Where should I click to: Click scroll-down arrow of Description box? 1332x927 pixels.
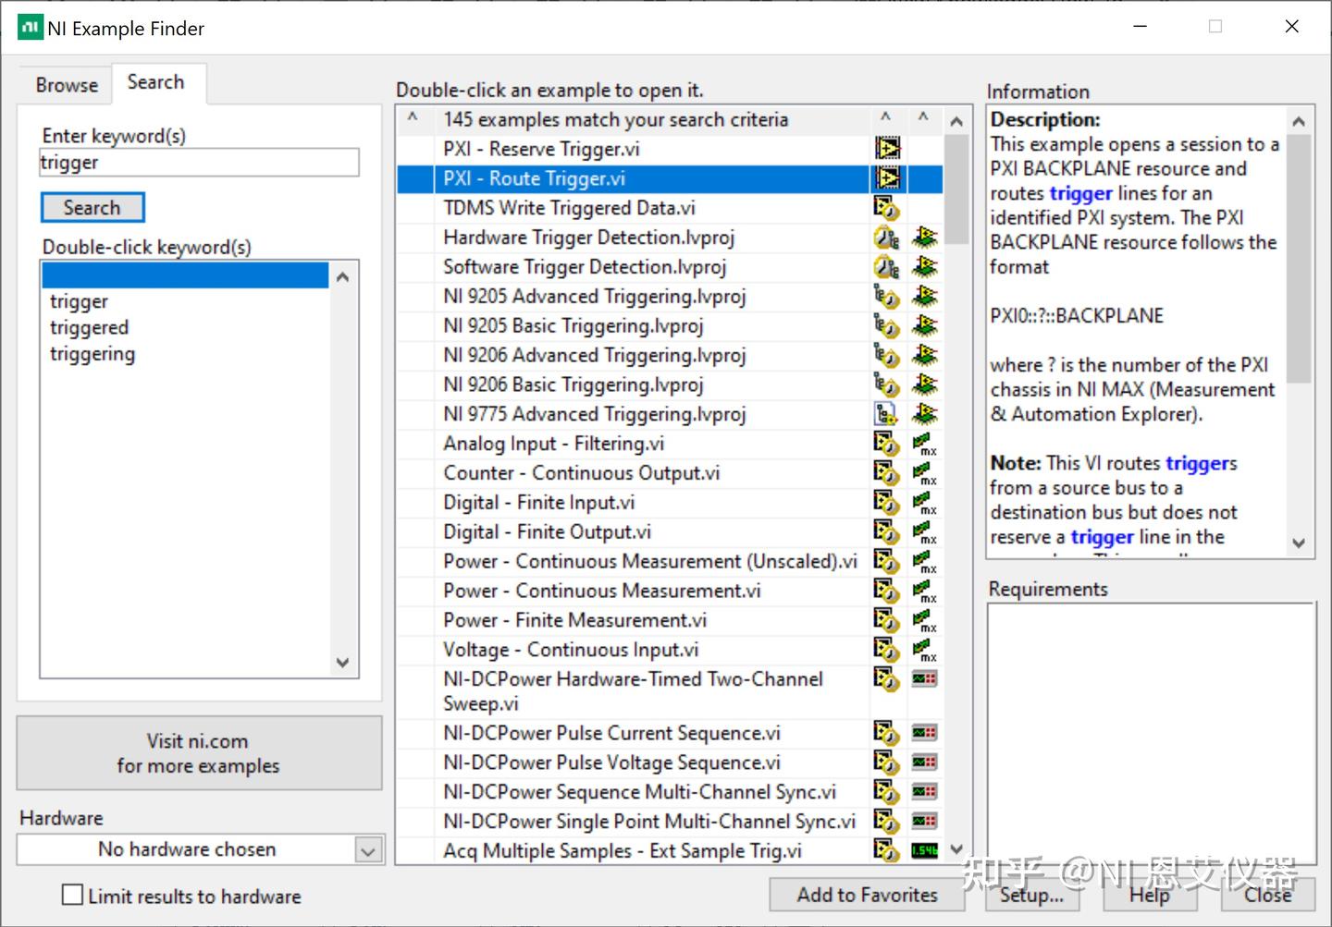click(x=1299, y=543)
